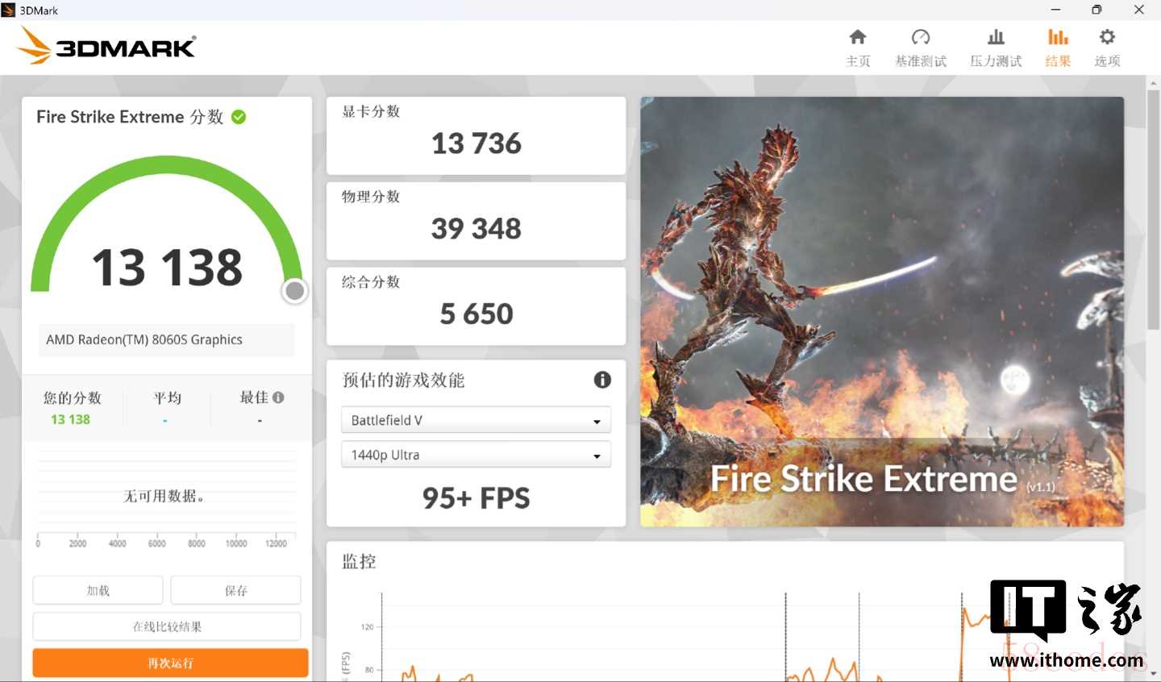Click the 3DMark logo in header
This screenshot has height=682, width=1161.
pos(106,46)
